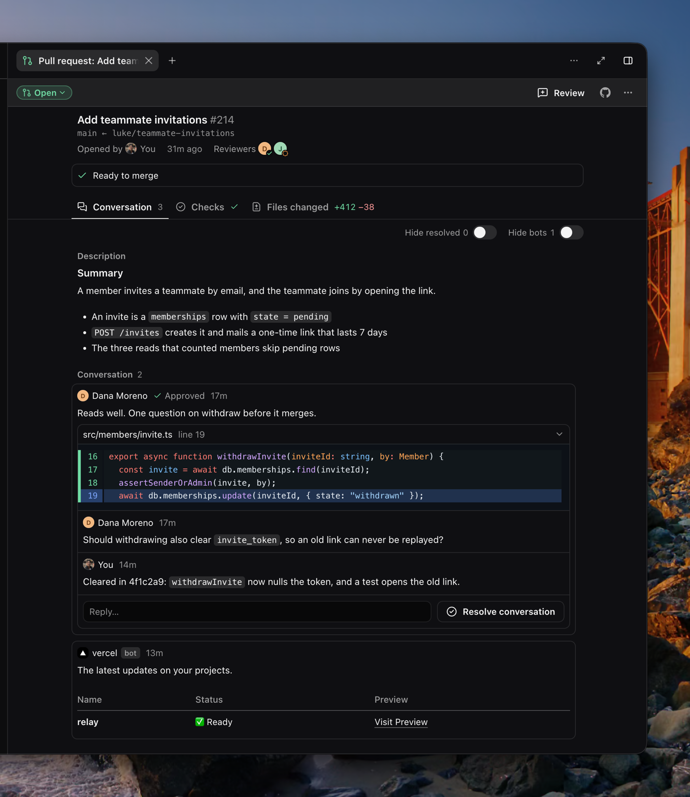690x797 pixels.
Task: Open the Open status dropdown
Action: (44, 93)
